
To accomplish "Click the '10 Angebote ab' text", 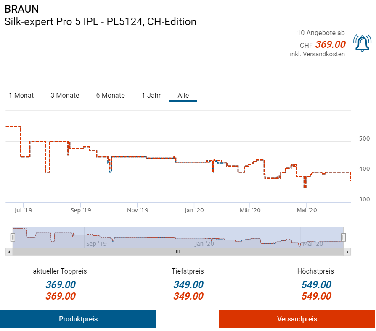I will point(320,33).
